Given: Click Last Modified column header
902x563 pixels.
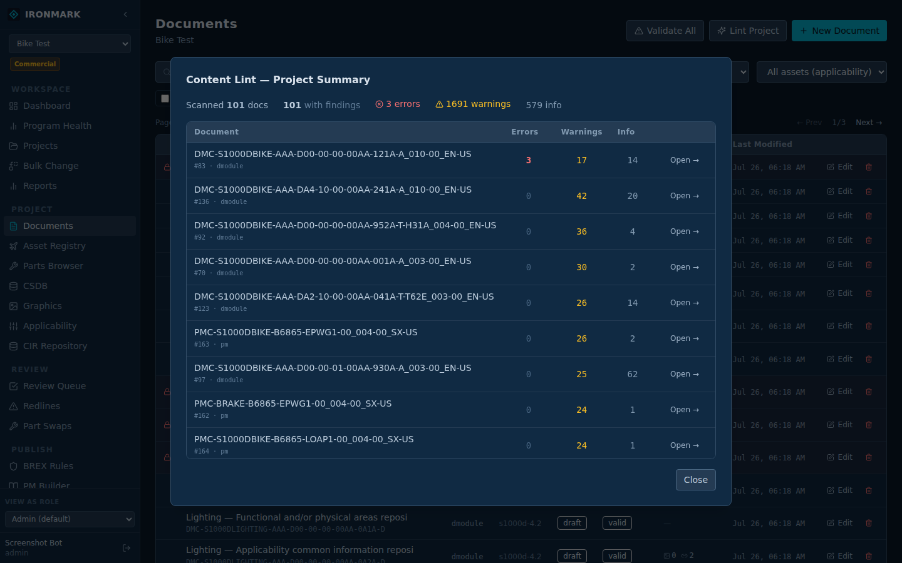Looking at the screenshot, I should point(762,145).
